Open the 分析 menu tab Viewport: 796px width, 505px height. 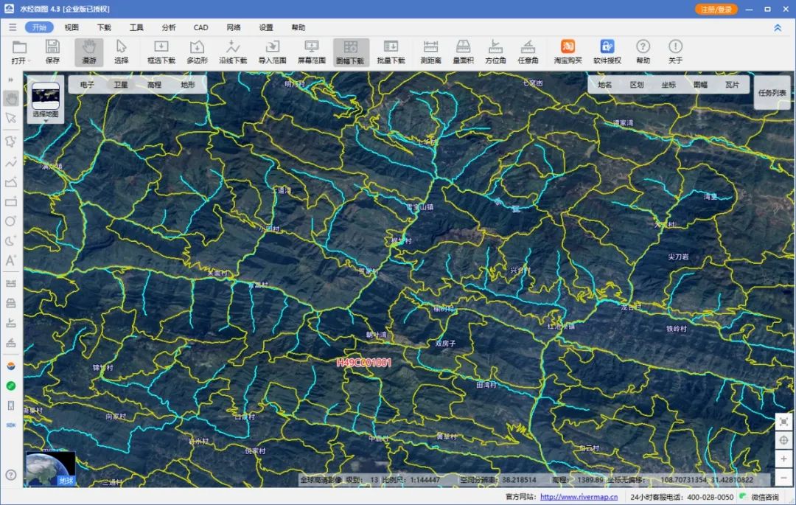169,27
